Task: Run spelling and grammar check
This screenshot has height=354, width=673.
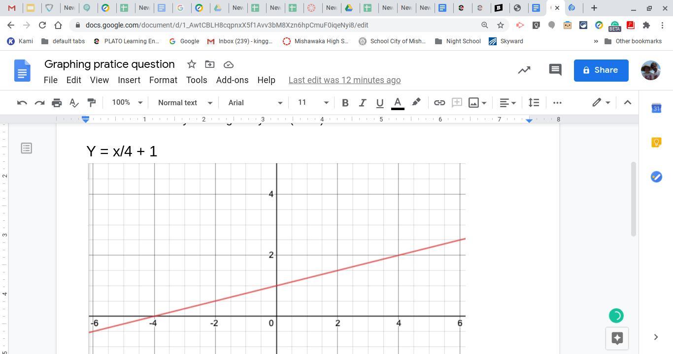Action: point(74,103)
